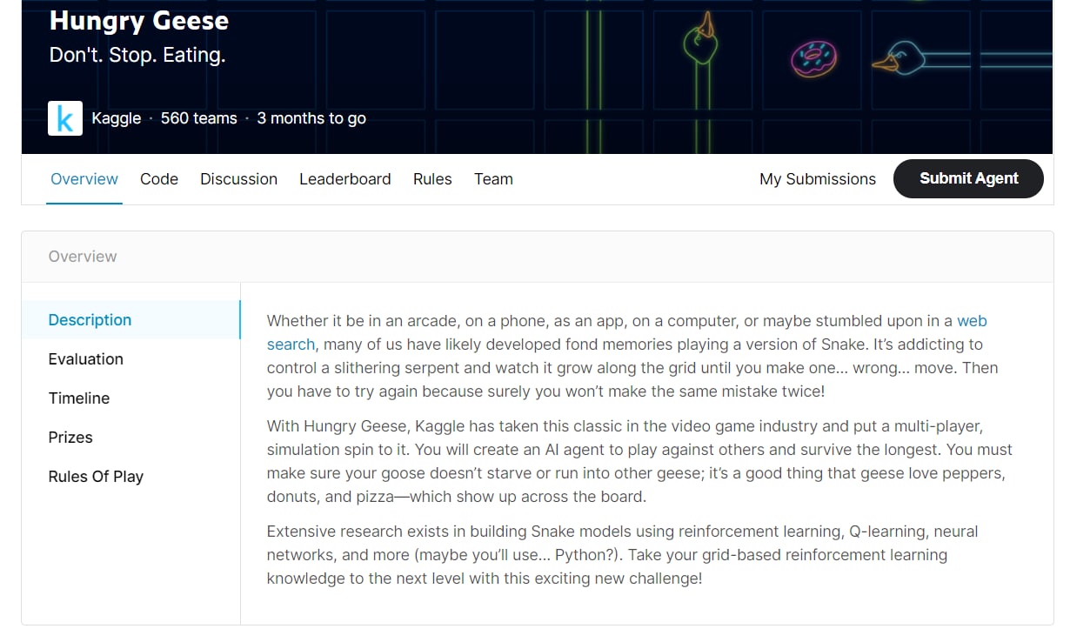Viewport: 1070px width, 642px height.
Task: Click the '560 teams' text
Action: point(199,118)
